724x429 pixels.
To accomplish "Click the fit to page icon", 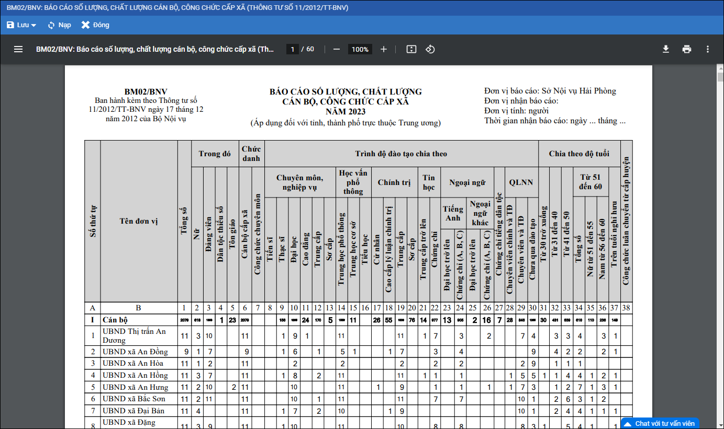I will (x=411, y=49).
